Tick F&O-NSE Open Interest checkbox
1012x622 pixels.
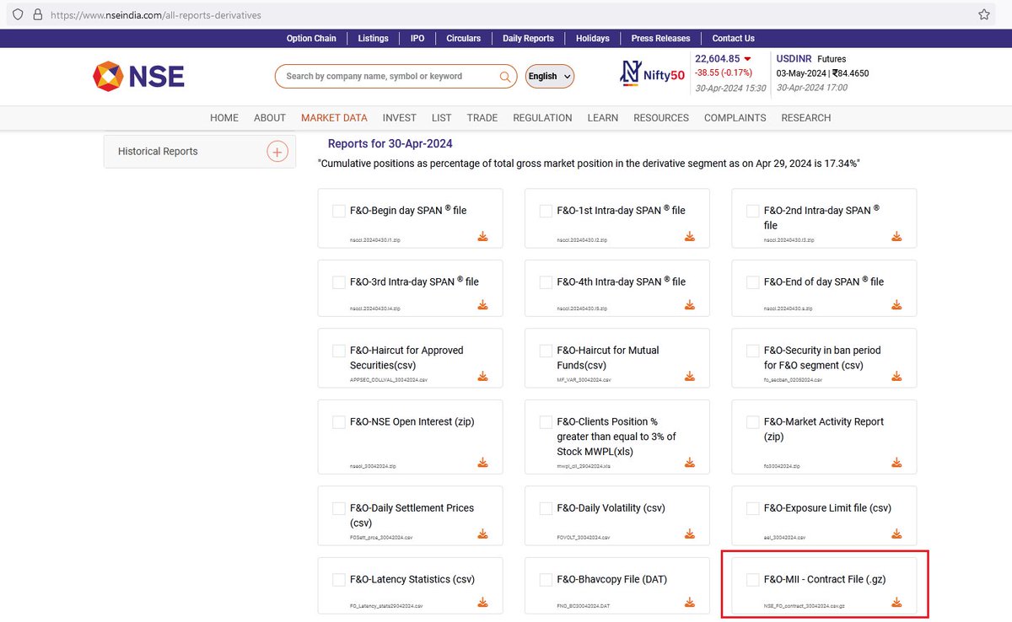[x=339, y=422]
